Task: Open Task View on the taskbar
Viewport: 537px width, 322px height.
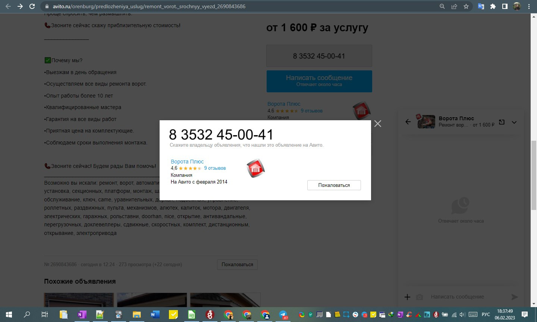Action: point(44,315)
